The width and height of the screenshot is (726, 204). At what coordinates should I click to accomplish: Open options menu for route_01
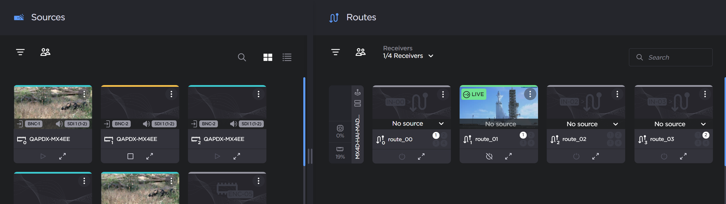[x=530, y=94]
